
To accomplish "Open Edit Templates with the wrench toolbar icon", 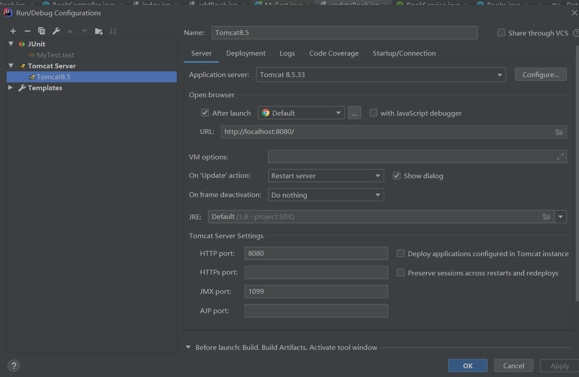I will [x=56, y=31].
